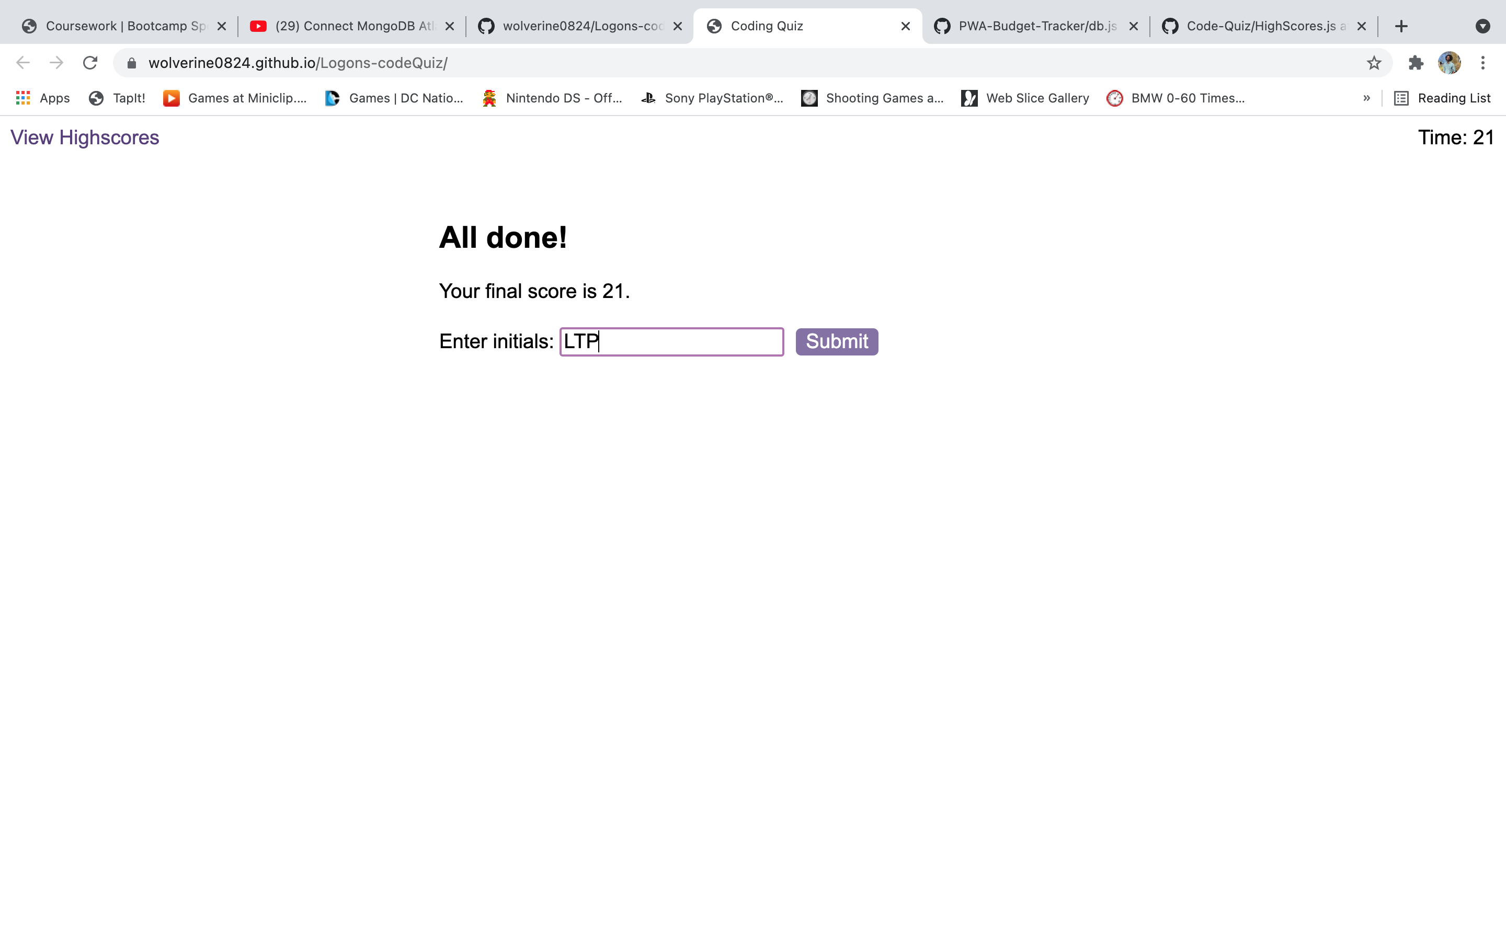1506x941 pixels.
Task: Click the site security lock icon
Action: pos(131,62)
